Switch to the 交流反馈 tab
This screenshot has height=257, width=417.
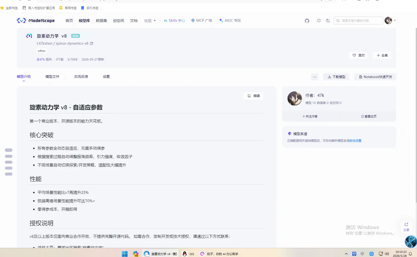[81, 77]
